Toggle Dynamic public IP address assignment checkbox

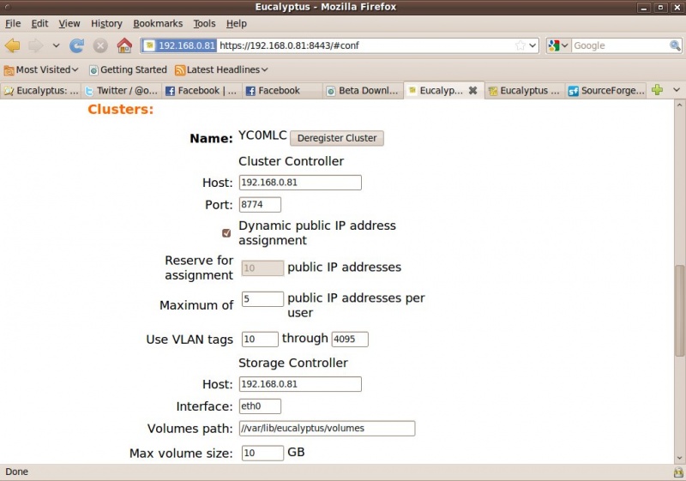[226, 233]
